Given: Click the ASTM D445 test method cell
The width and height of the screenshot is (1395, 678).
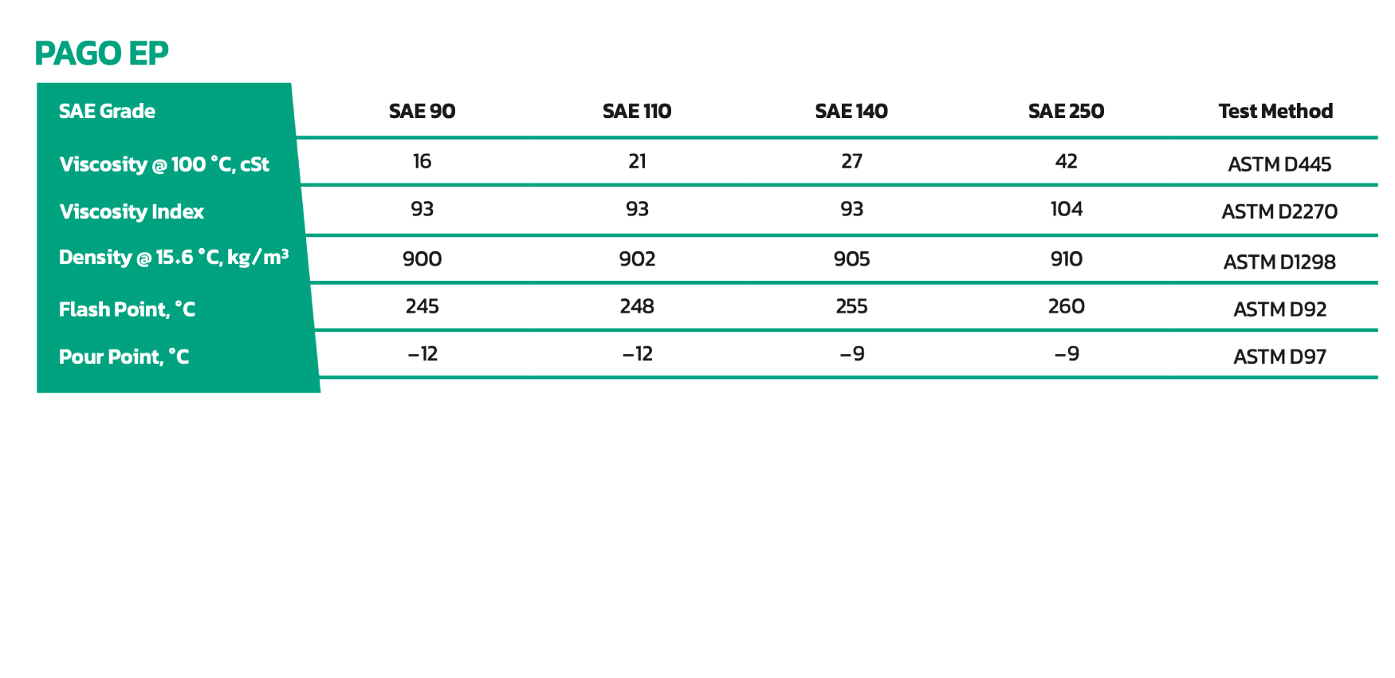Looking at the screenshot, I should (1279, 164).
